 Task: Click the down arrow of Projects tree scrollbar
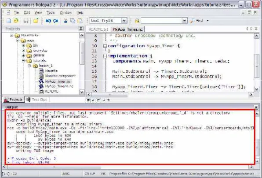pyautogui.click(x=82, y=92)
